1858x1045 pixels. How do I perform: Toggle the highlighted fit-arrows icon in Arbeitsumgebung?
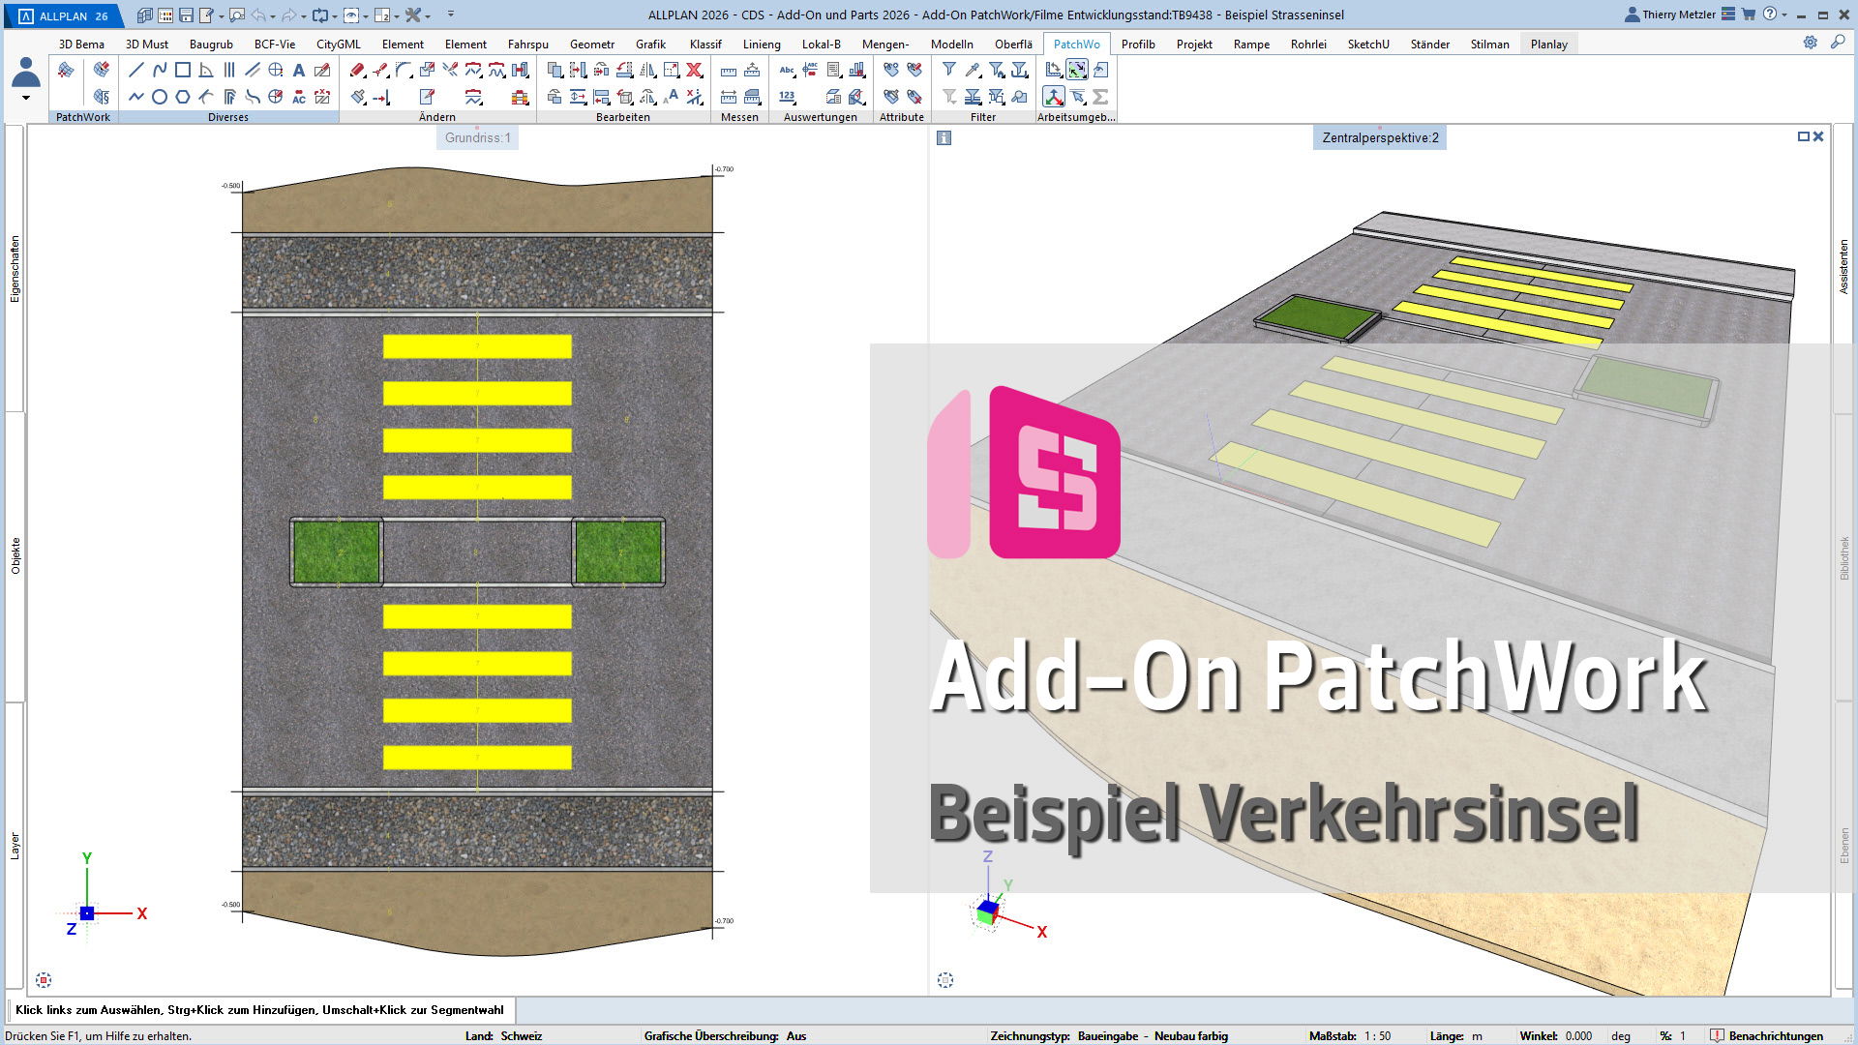click(x=1077, y=70)
